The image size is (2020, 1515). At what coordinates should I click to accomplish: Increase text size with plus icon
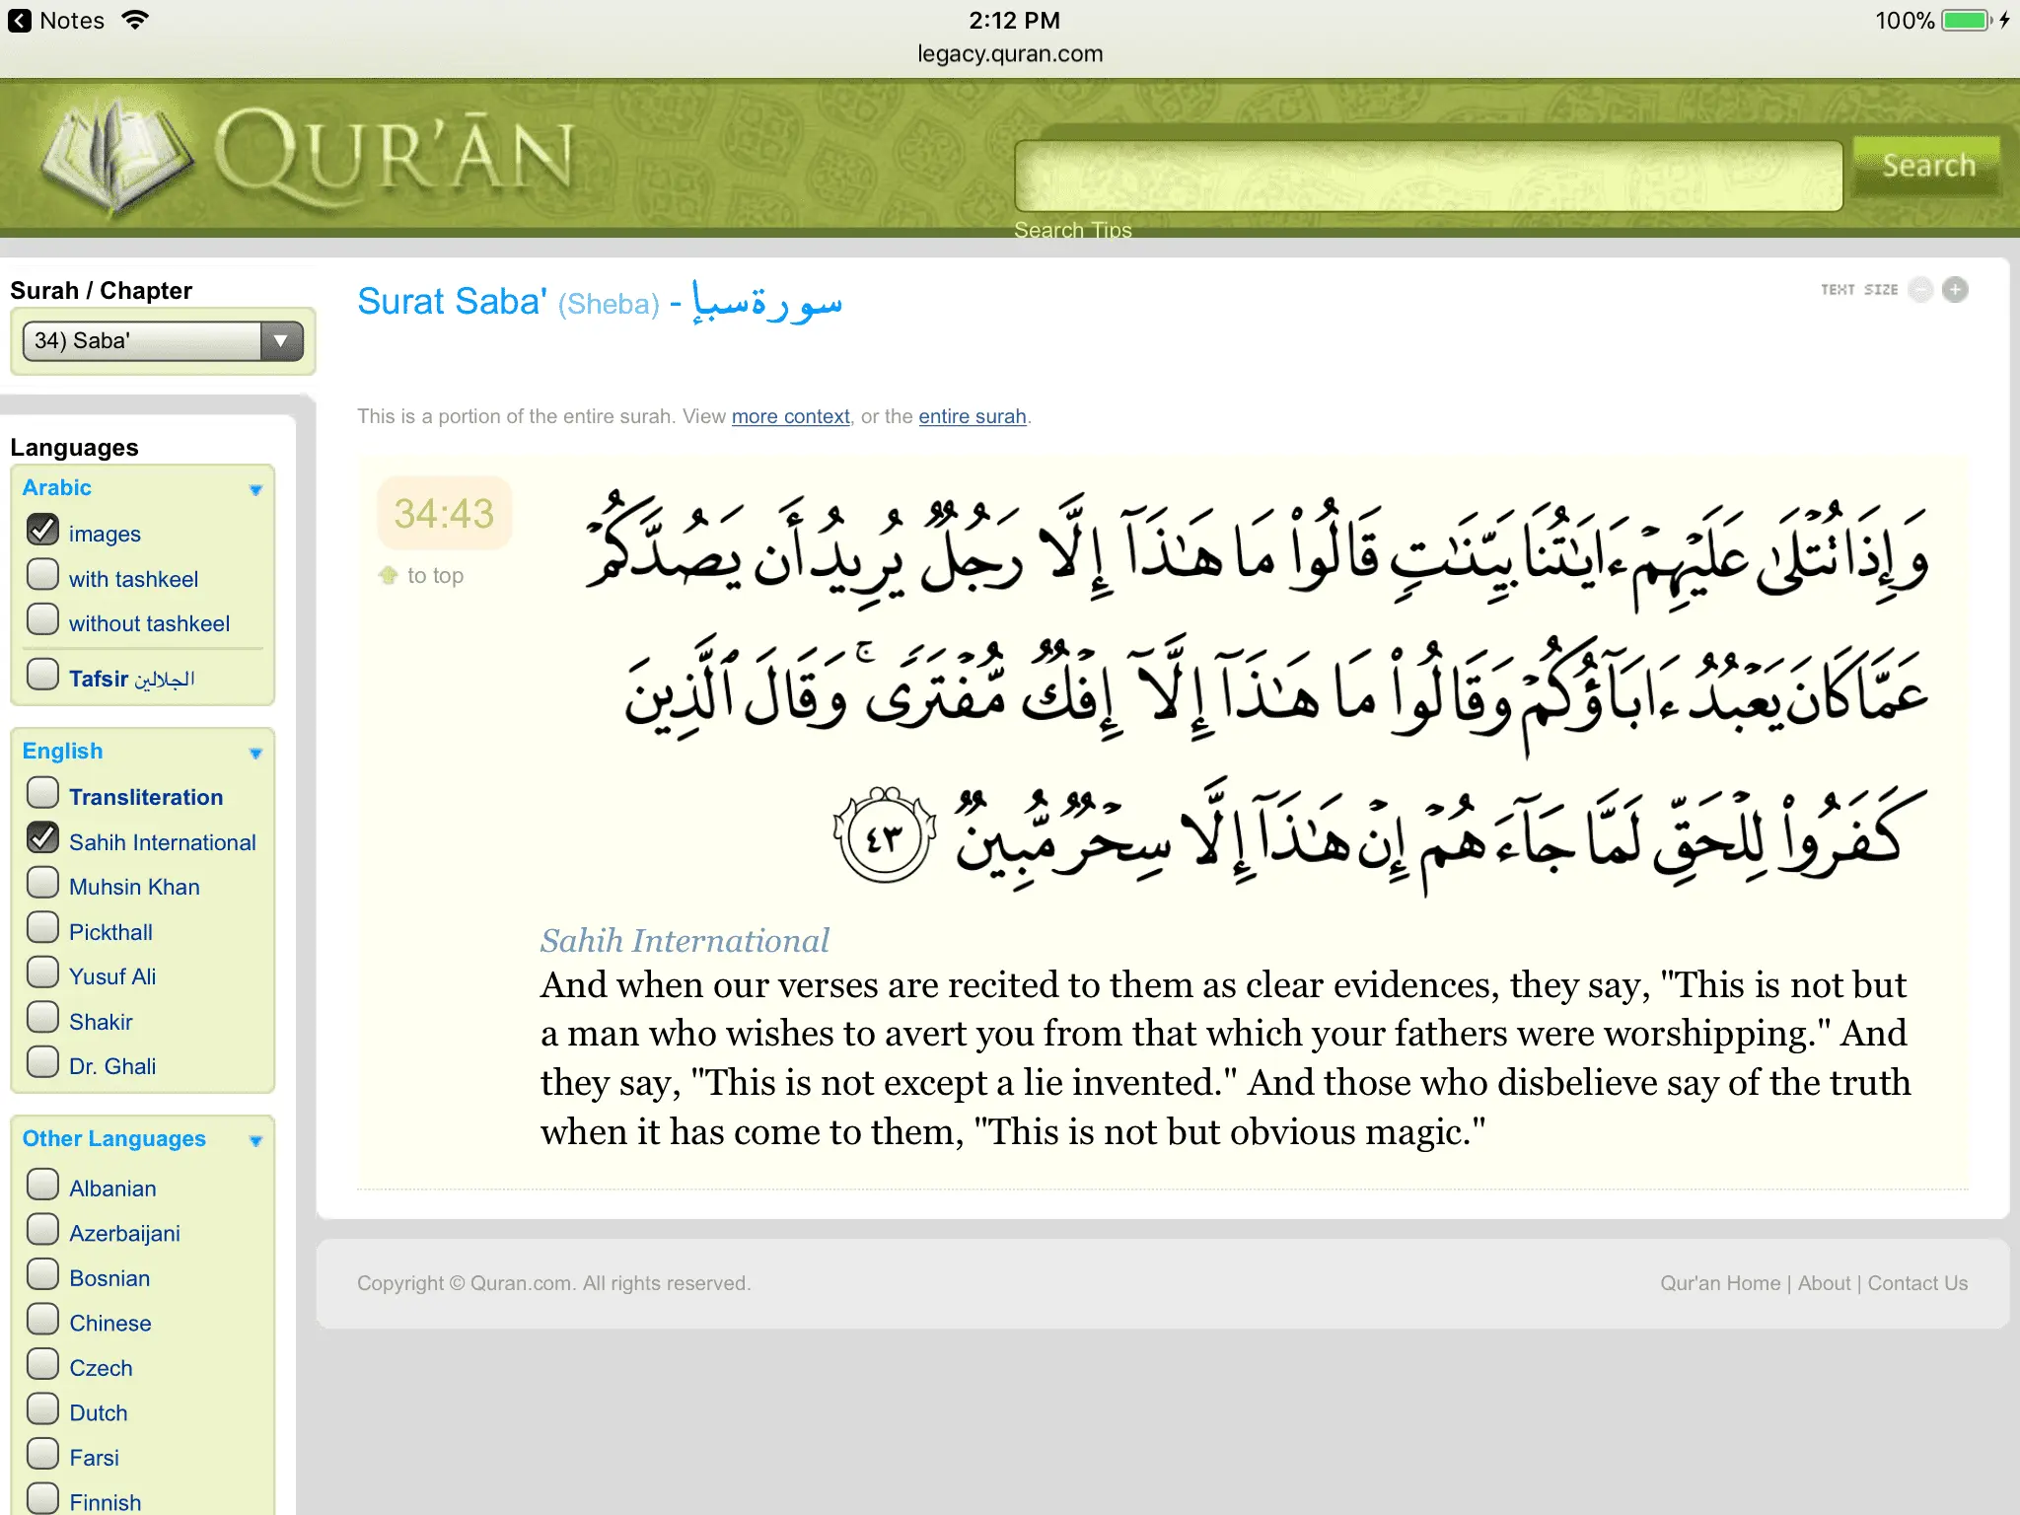pyautogui.click(x=1955, y=289)
